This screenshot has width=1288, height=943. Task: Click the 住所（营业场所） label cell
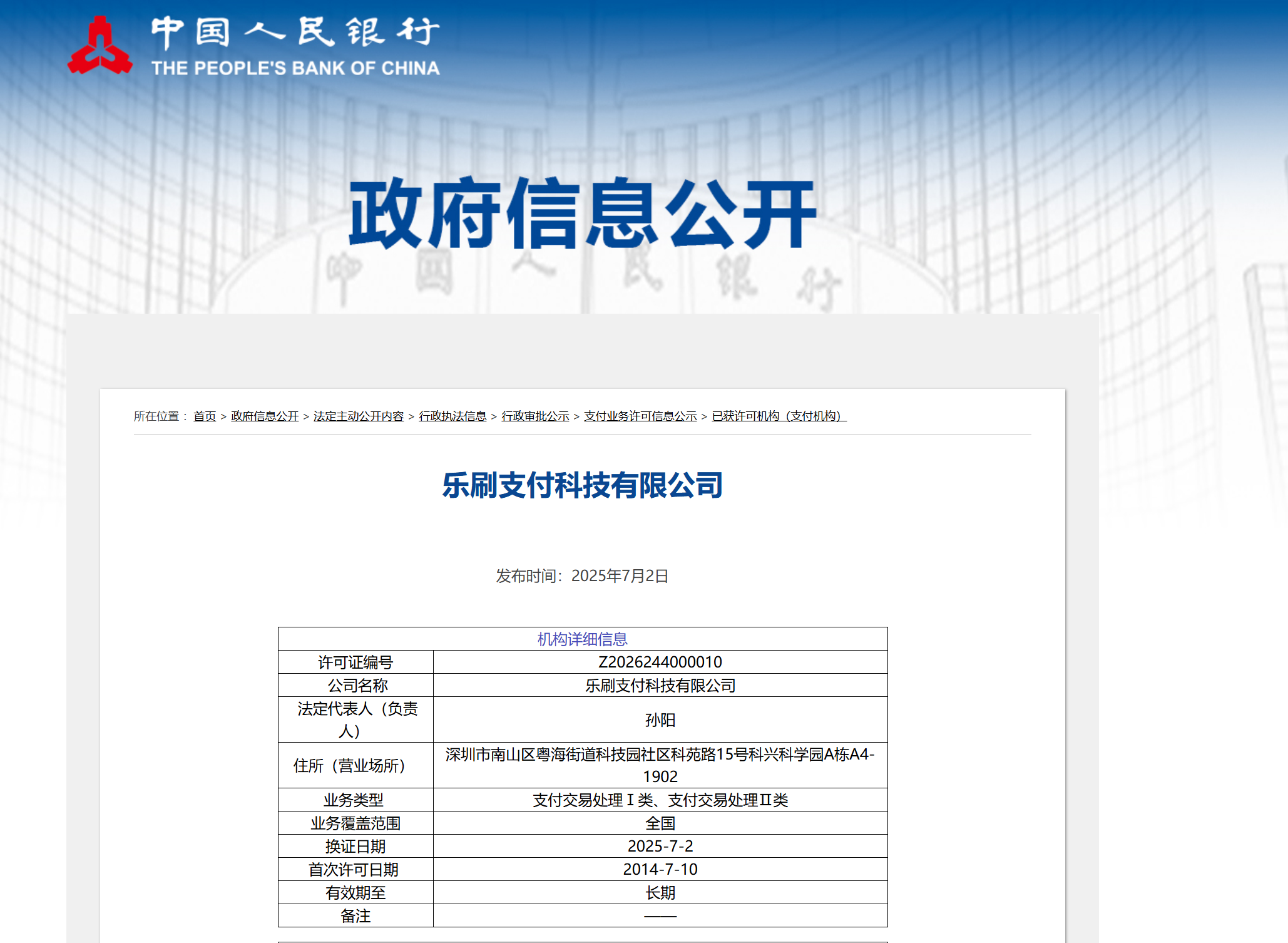point(355,765)
